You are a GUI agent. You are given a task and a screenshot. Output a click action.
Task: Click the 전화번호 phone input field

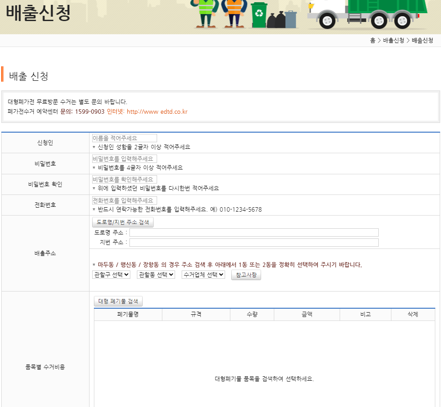pos(124,200)
